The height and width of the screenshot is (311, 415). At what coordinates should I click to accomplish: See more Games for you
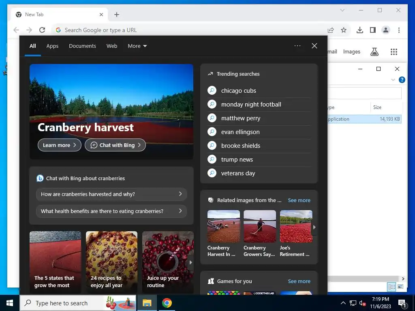click(x=299, y=281)
